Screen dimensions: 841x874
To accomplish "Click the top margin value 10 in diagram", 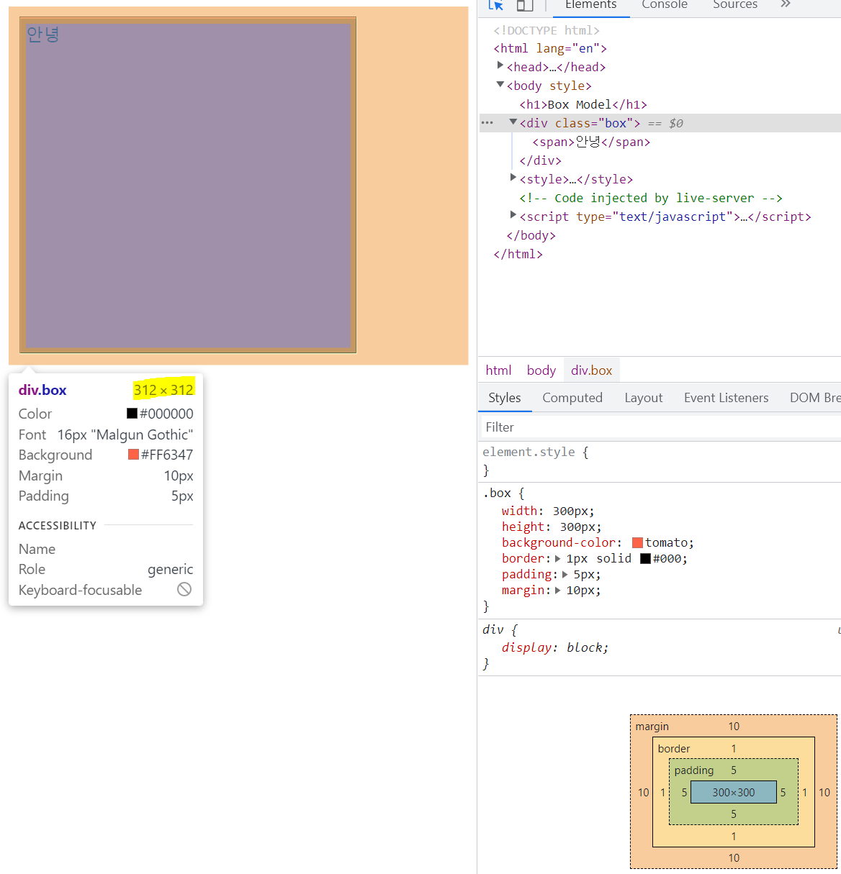I will click(734, 727).
